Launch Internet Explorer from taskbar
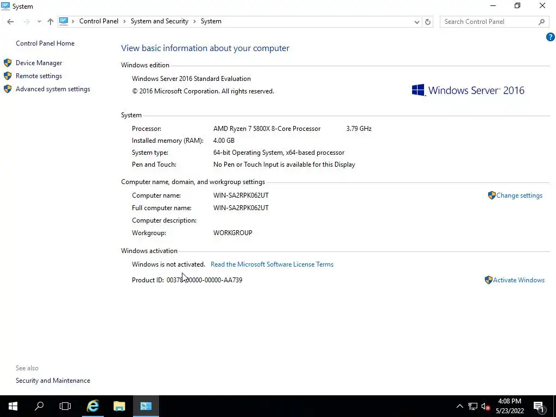The width and height of the screenshot is (556, 417). coord(92,406)
